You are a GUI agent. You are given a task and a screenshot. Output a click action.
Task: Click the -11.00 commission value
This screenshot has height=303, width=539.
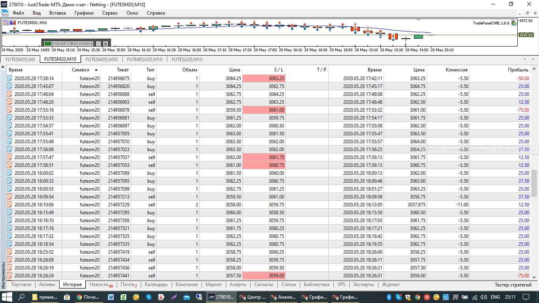click(462, 205)
